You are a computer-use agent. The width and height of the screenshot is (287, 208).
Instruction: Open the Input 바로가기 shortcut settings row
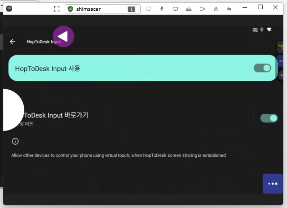tap(129, 118)
